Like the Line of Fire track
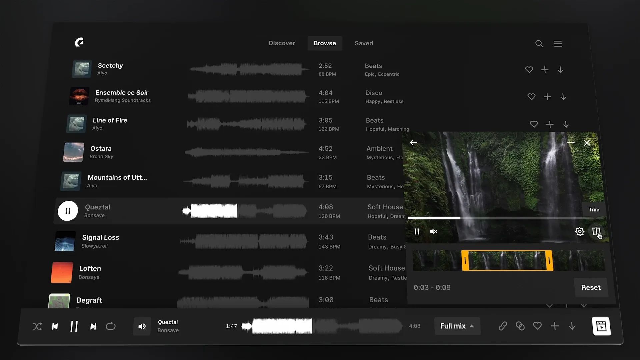The height and width of the screenshot is (360, 640). tap(534, 124)
